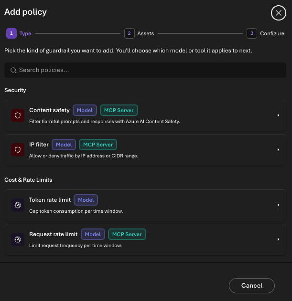The width and height of the screenshot is (292, 301).
Task: Click the step 1 Type badge
Action: [x=11, y=33]
